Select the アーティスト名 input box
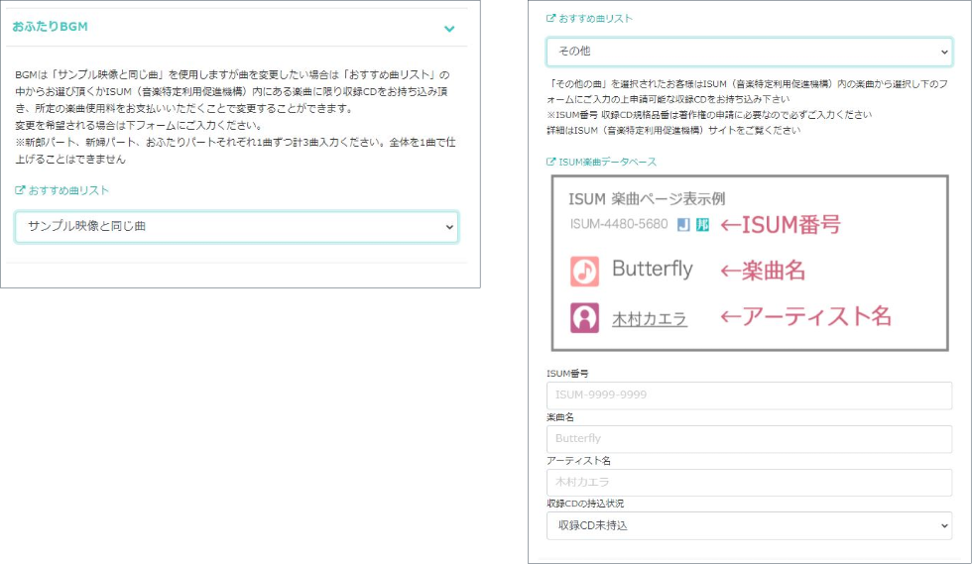The image size is (972, 564). click(x=749, y=483)
